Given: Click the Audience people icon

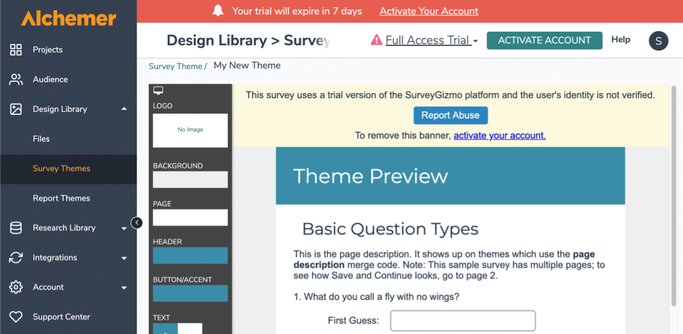Looking at the screenshot, I should pos(16,80).
